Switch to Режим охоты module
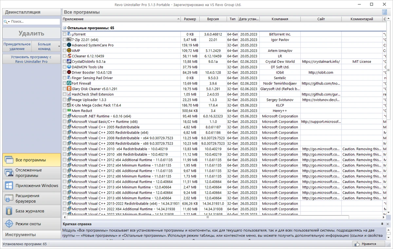Screen dimensions: 393x249 tap(31, 224)
